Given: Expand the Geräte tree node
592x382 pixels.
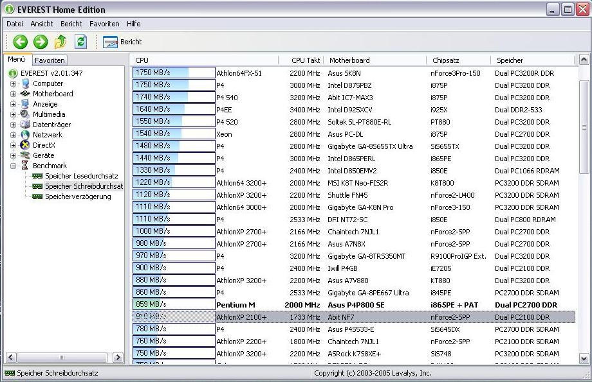Looking at the screenshot, I should pos(14,155).
